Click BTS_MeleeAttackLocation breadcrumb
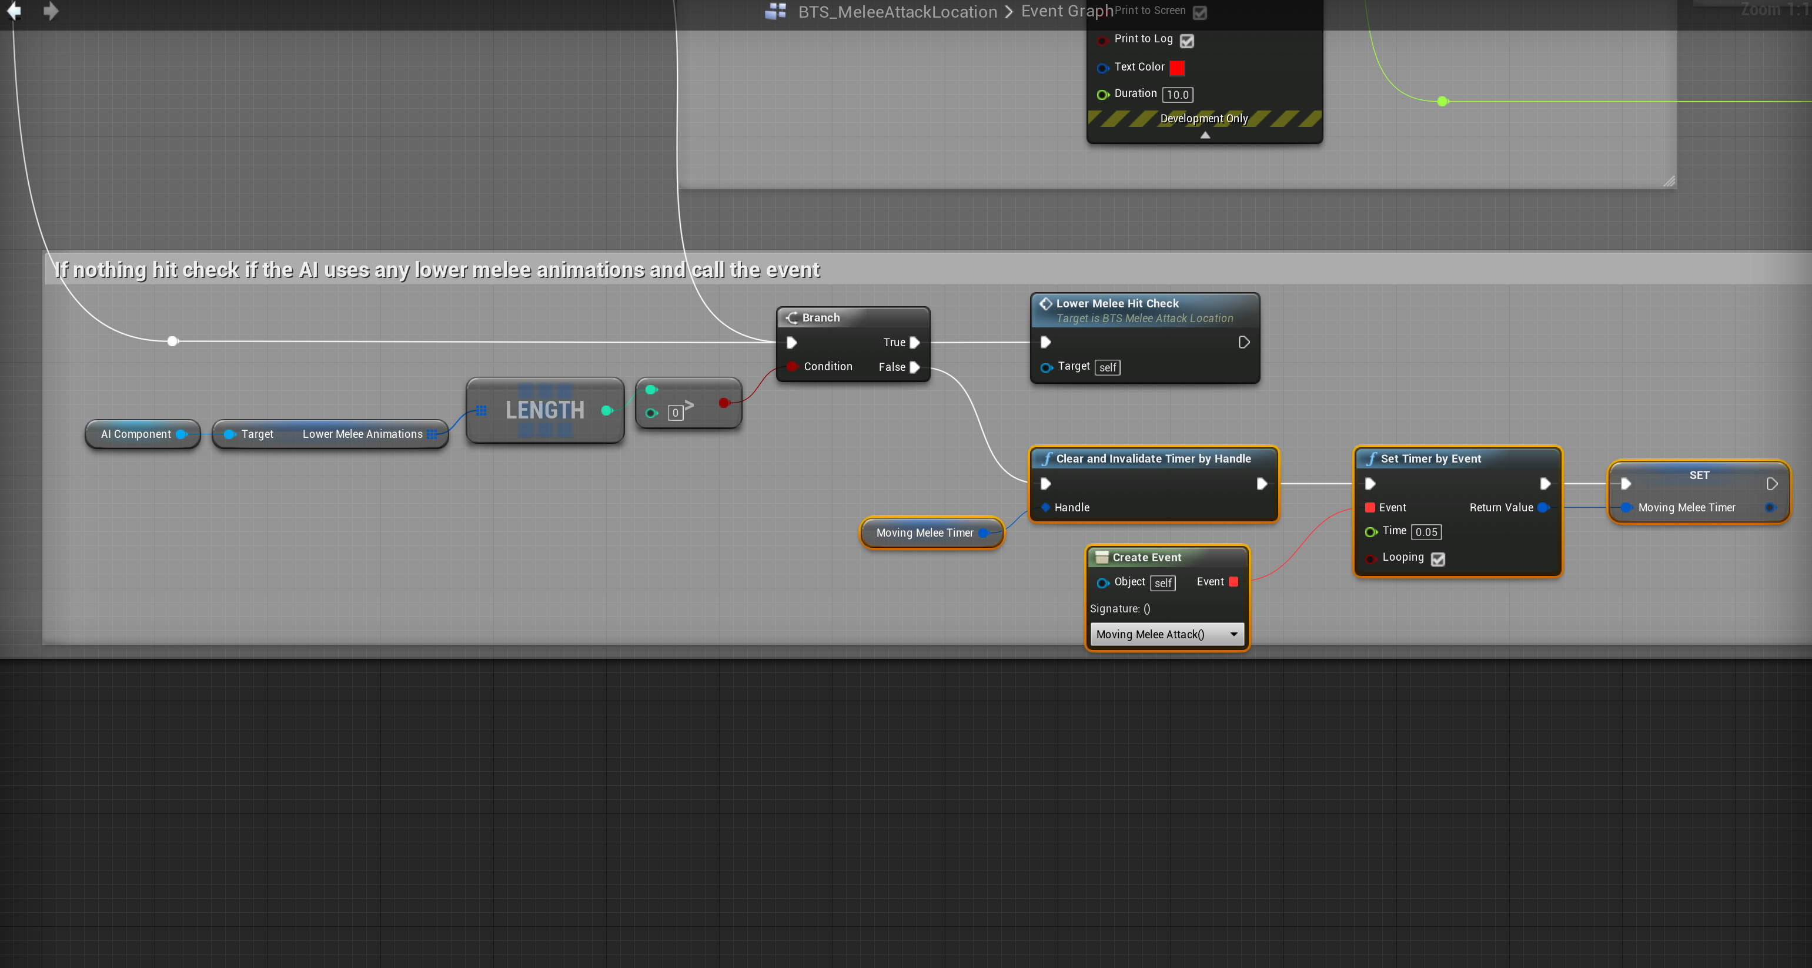The height and width of the screenshot is (968, 1812). pos(898,12)
